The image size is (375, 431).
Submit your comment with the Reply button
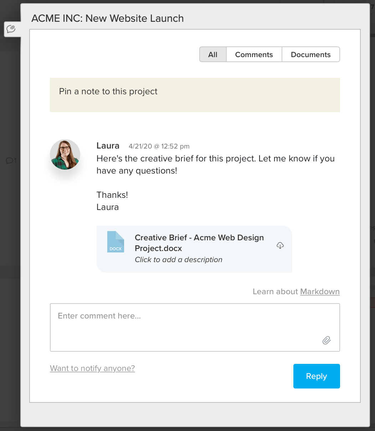[x=316, y=376]
